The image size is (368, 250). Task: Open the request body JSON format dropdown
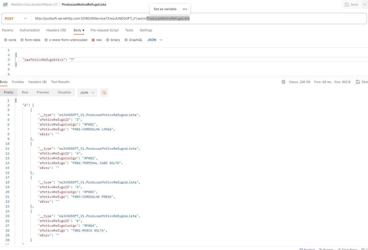tap(155, 40)
